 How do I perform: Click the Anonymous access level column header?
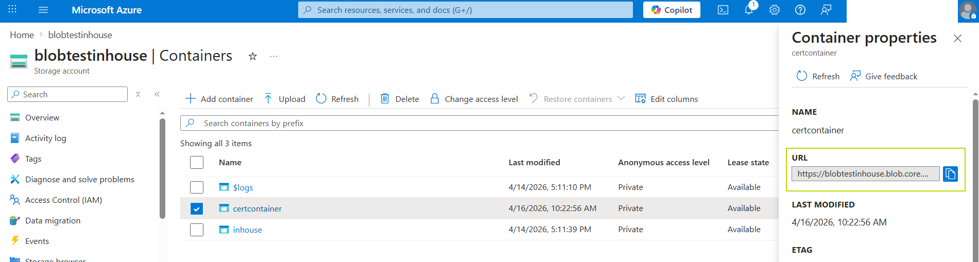(x=663, y=162)
